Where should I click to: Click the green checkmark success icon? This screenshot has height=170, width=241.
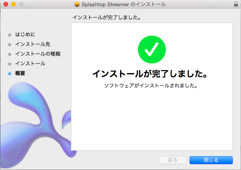click(x=152, y=50)
